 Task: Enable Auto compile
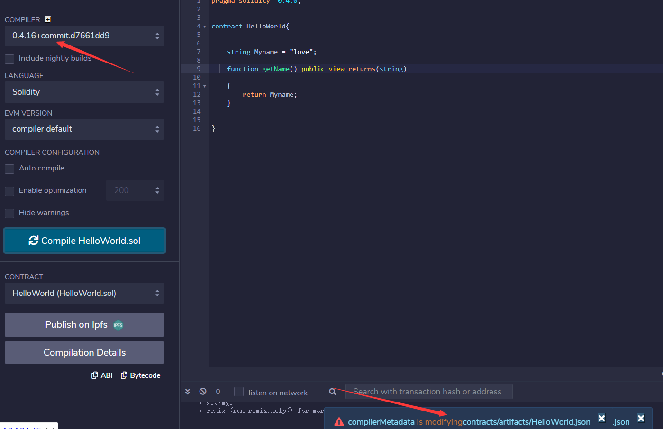[x=9, y=169]
